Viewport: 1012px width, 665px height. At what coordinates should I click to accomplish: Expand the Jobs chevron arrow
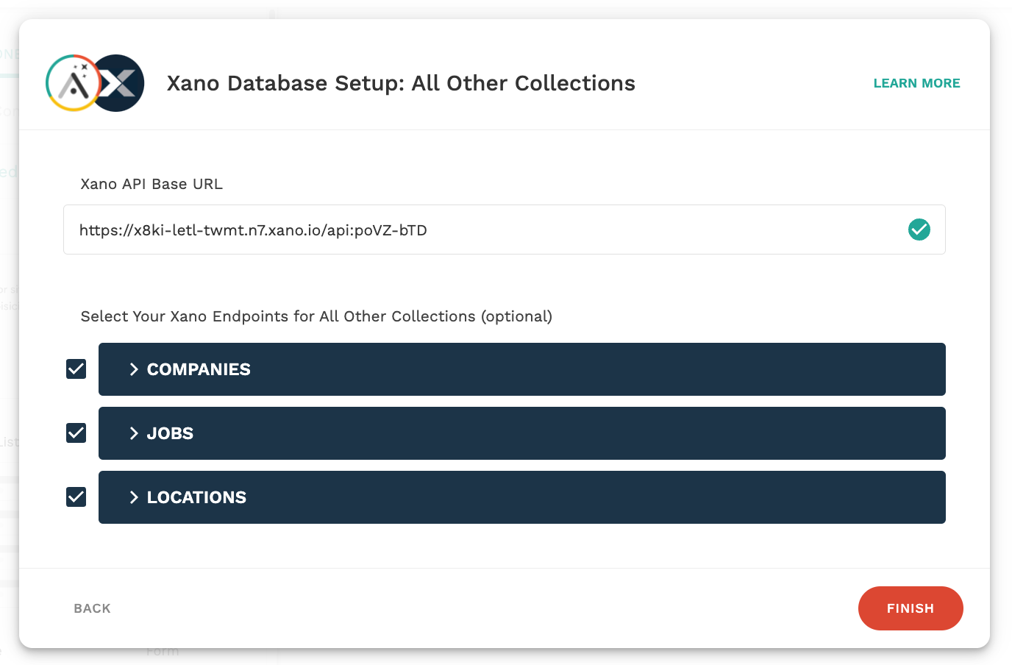click(x=134, y=433)
